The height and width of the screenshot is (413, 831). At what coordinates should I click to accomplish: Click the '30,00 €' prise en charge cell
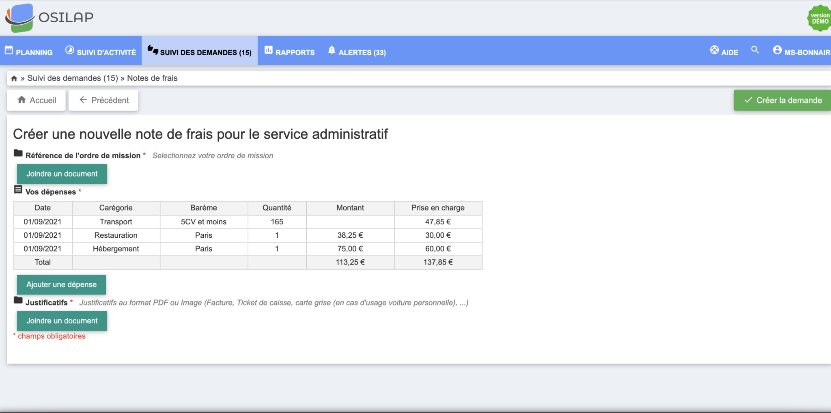pyautogui.click(x=438, y=235)
